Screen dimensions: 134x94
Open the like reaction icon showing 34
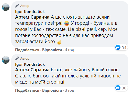(118, 47)
